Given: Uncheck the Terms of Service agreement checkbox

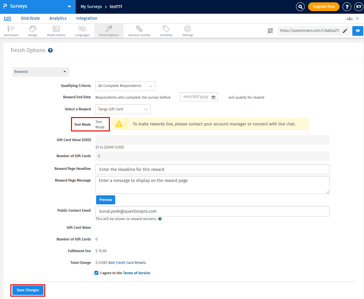Looking at the screenshot, I should tap(97, 273).
